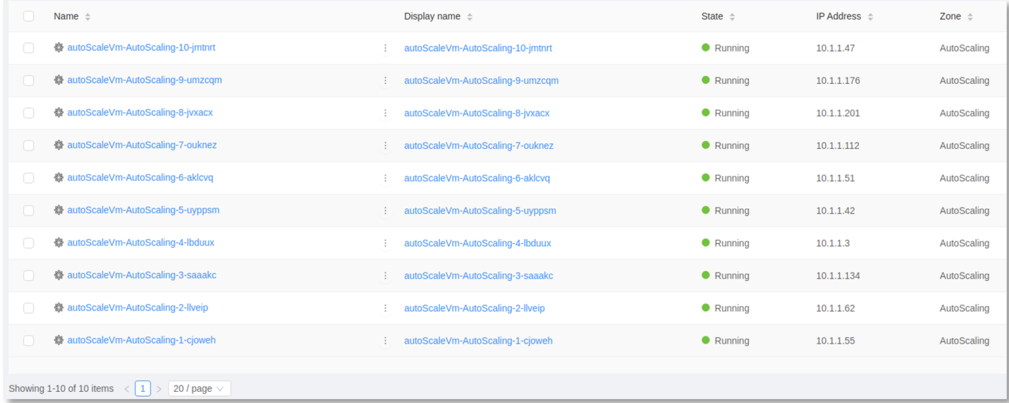Select the checkbox for autoScaleVm-AutoScaling-3-saaakc
The width and height of the screenshot is (1009, 403).
(x=28, y=275)
